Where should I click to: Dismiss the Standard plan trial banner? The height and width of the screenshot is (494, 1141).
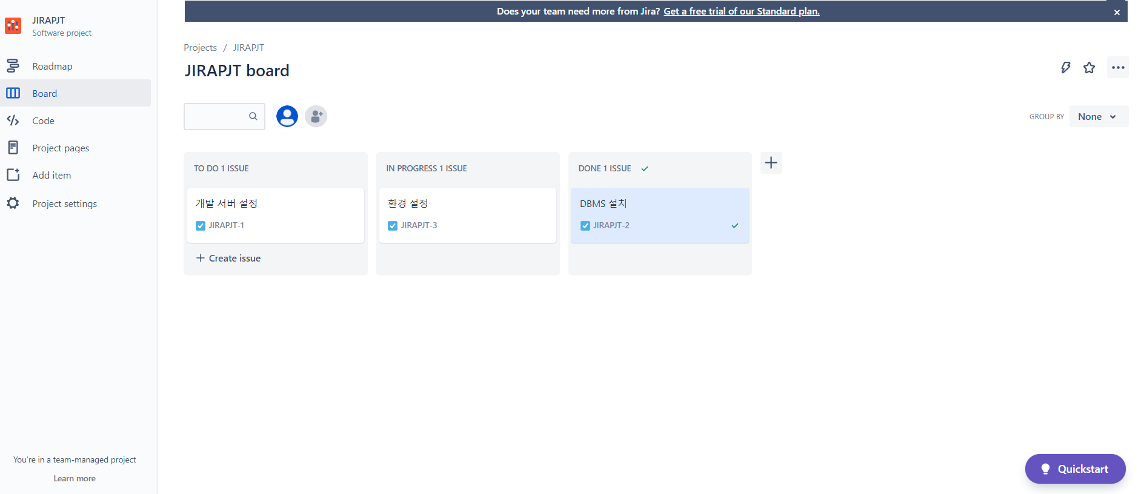(1117, 12)
